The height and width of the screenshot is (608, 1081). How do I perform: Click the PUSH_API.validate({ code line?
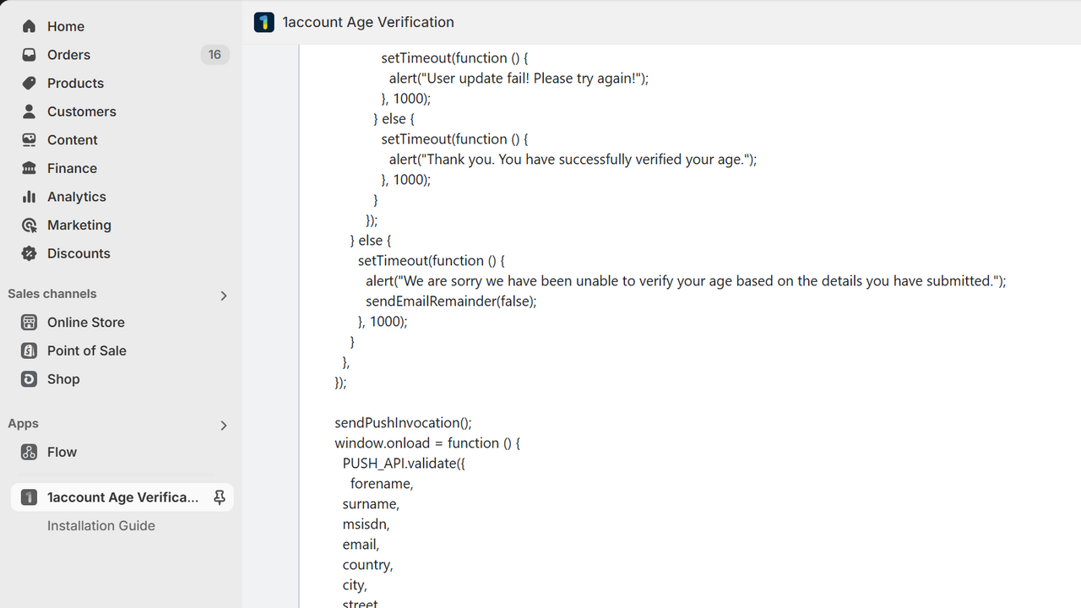[404, 463]
